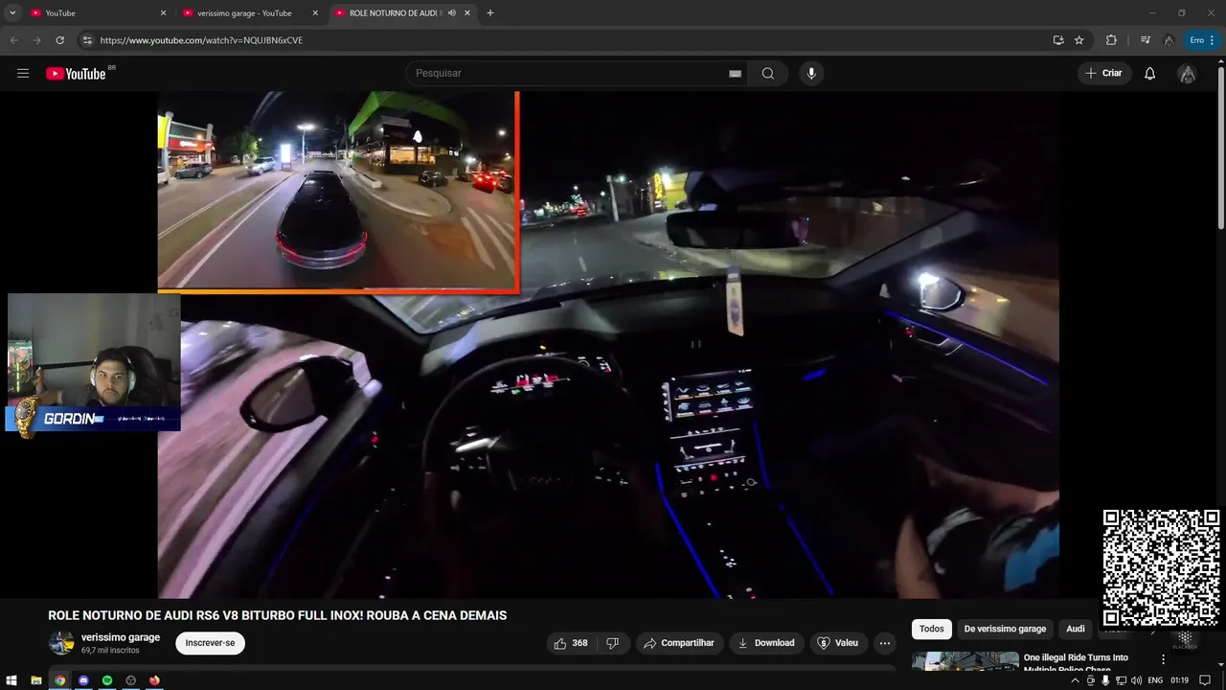Open OBS Studio from the taskbar
The width and height of the screenshot is (1226, 690).
131,680
